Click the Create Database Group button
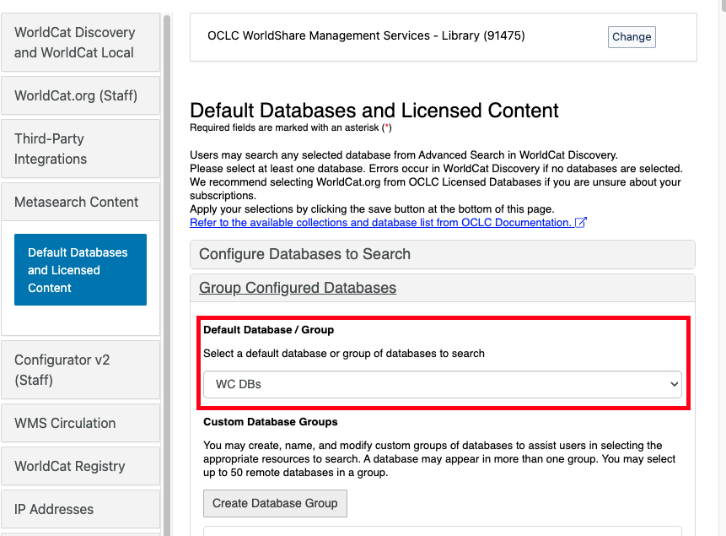This screenshot has height=536, width=726. pos(275,503)
